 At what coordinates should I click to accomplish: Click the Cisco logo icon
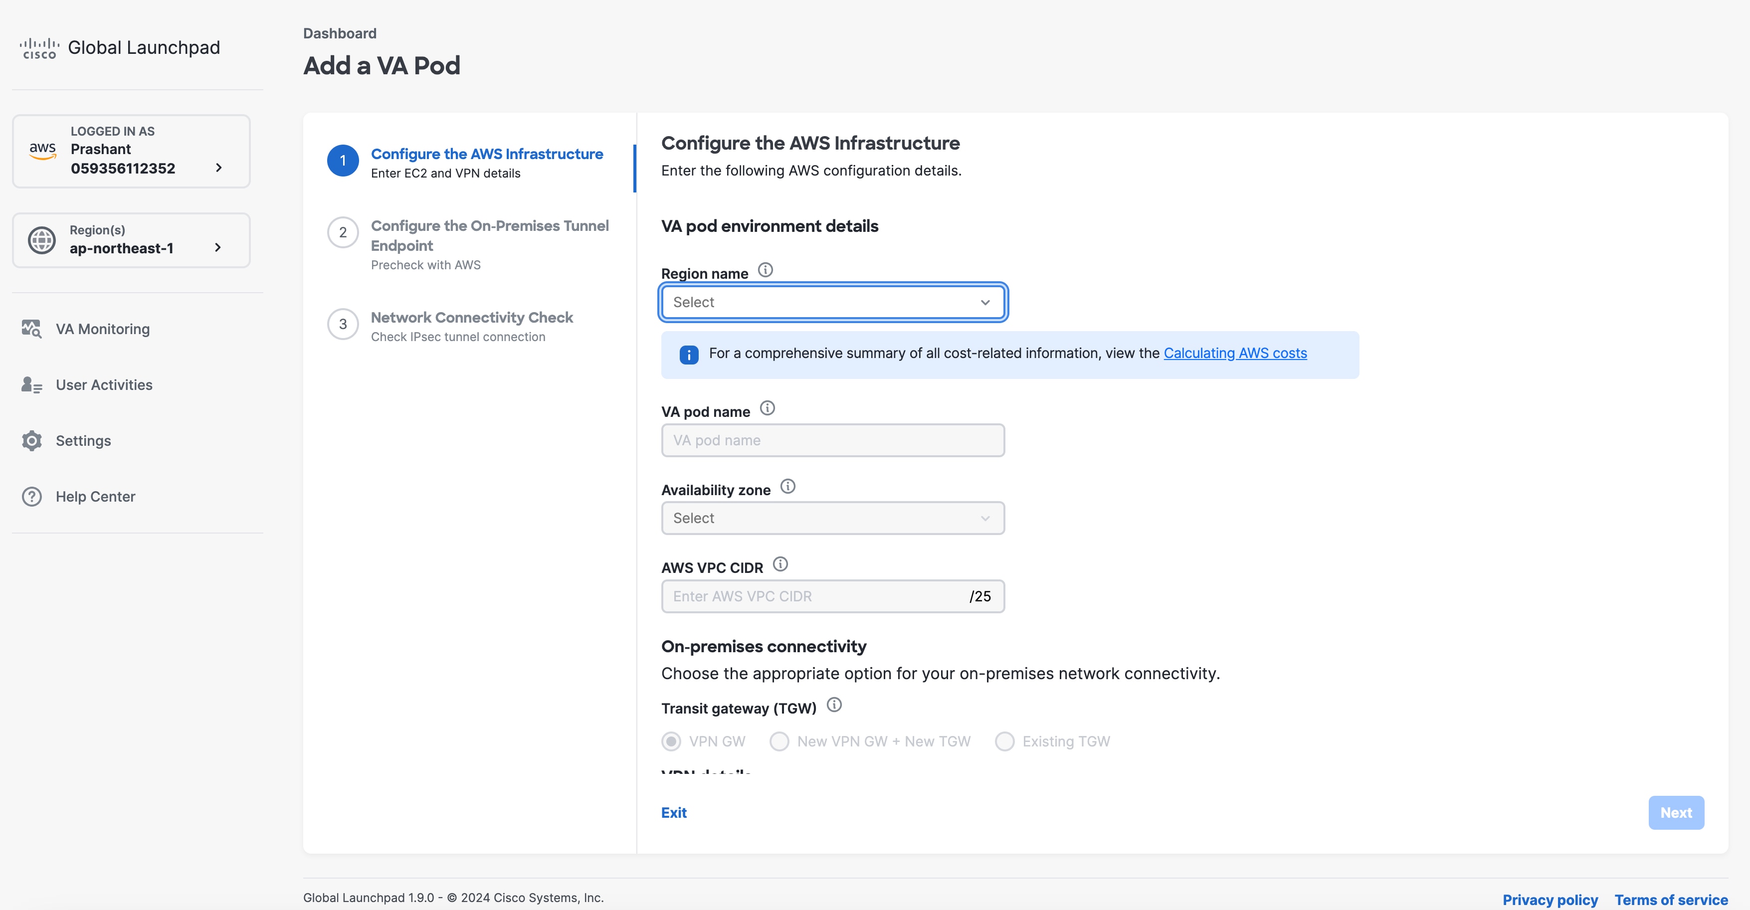39,47
